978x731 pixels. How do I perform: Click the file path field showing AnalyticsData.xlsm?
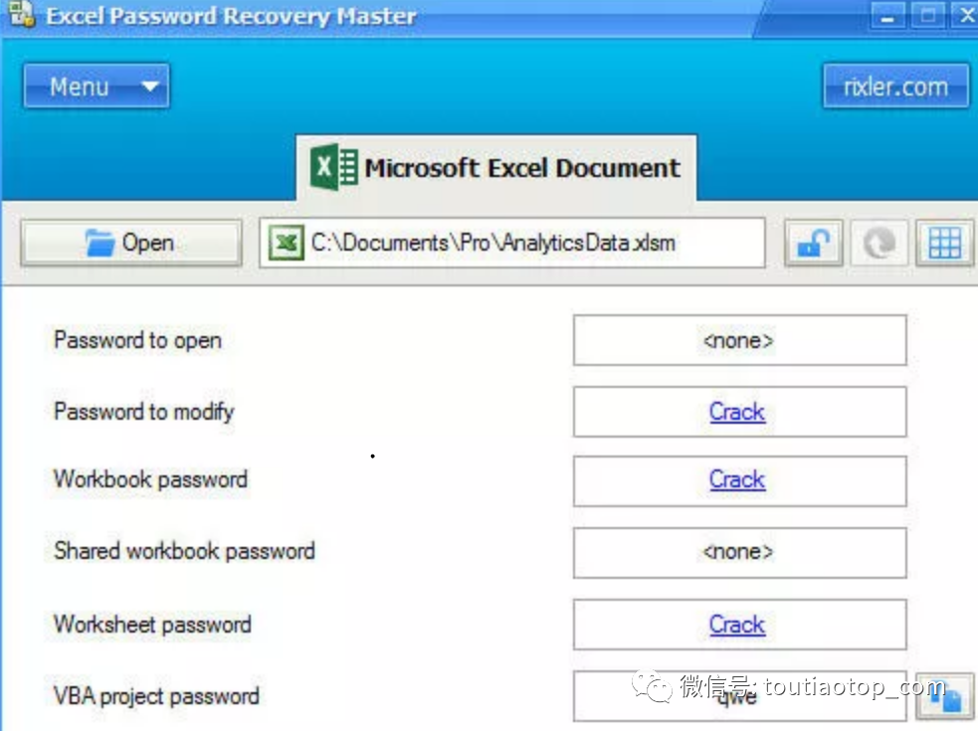point(512,243)
